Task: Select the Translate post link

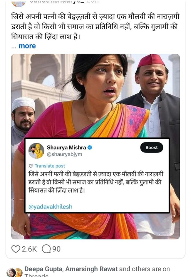Action: point(50,166)
